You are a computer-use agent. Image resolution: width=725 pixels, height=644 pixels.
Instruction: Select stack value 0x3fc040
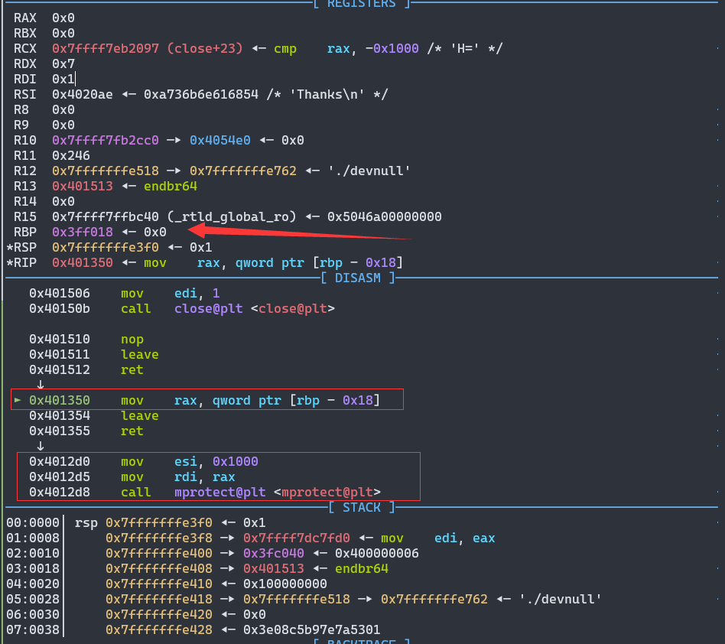[x=274, y=554]
